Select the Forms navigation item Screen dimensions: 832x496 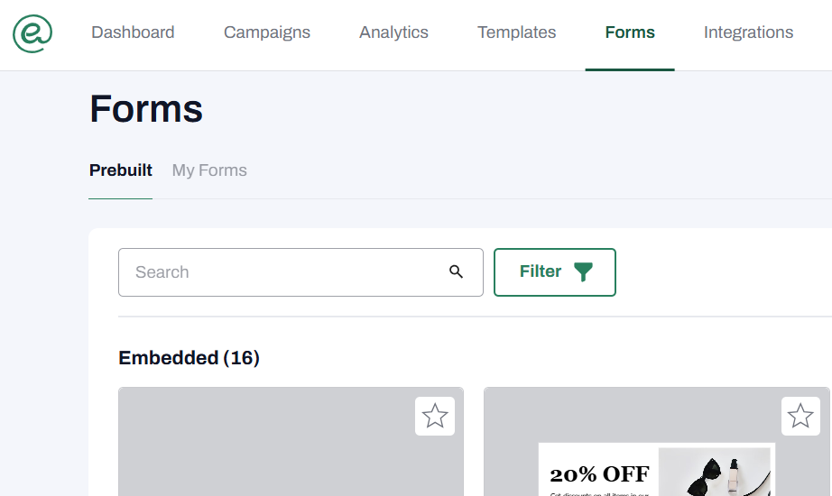point(630,32)
